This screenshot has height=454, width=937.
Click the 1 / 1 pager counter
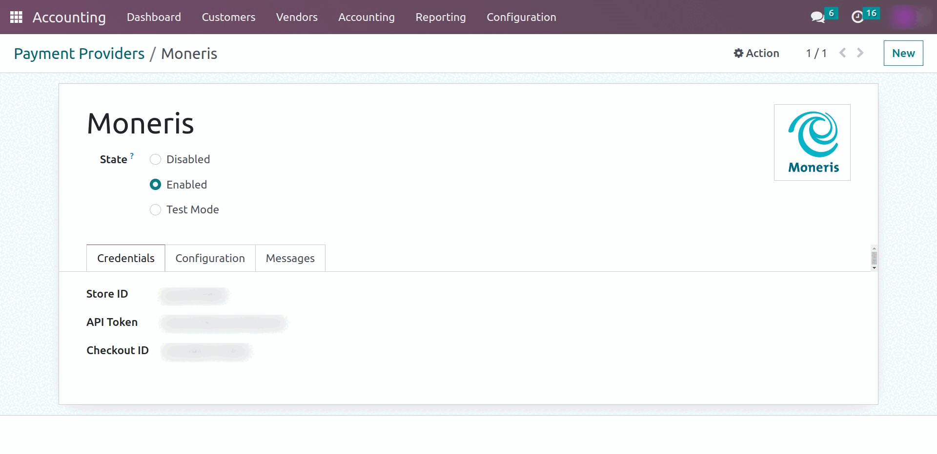(x=816, y=53)
